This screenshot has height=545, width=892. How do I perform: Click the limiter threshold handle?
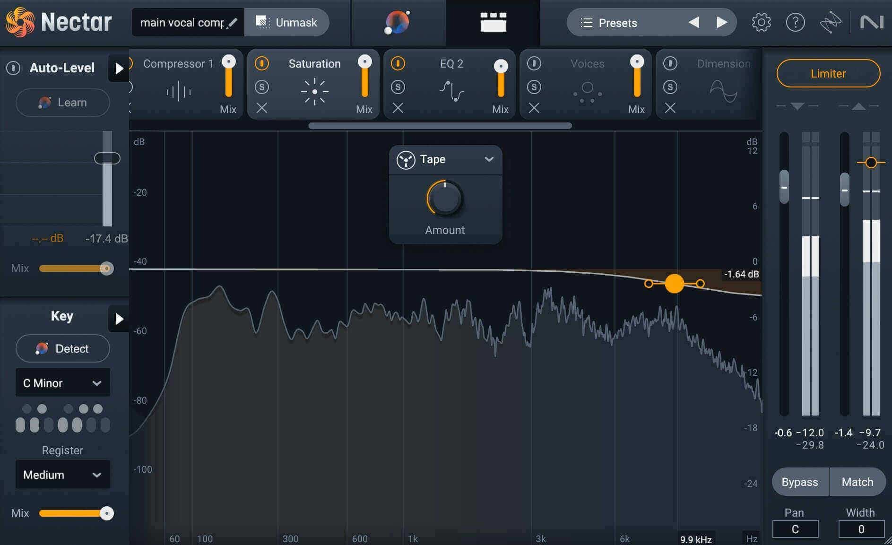pos(871,163)
